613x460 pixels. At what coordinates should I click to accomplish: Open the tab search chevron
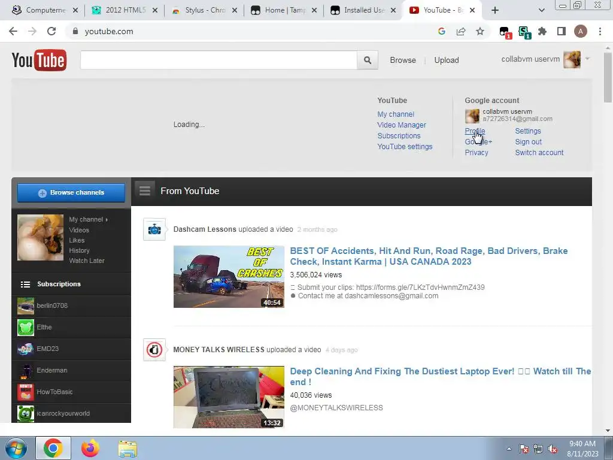pos(541,10)
